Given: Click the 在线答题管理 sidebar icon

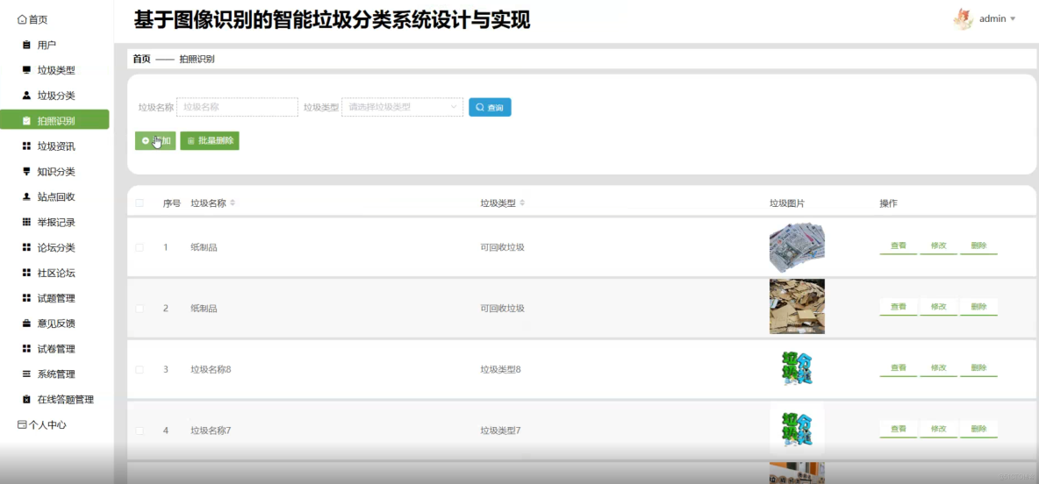Looking at the screenshot, I should pos(26,399).
